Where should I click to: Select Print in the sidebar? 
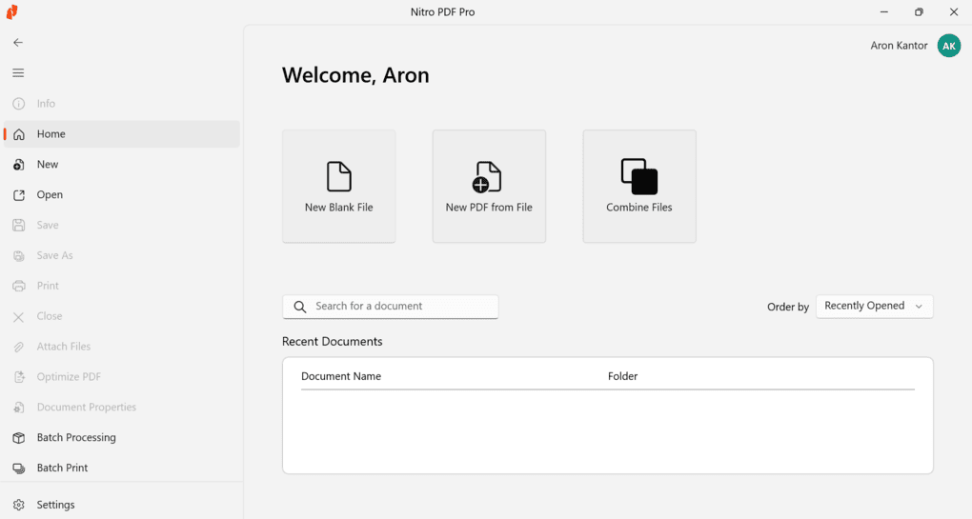[x=122, y=286]
